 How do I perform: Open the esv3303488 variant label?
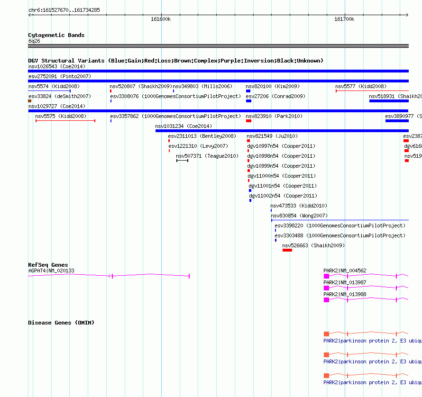click(340, 235)
